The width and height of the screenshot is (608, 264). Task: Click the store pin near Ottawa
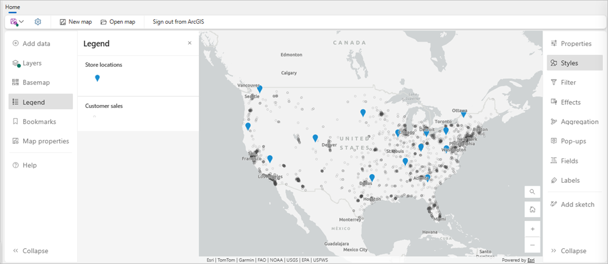point(463,114)
